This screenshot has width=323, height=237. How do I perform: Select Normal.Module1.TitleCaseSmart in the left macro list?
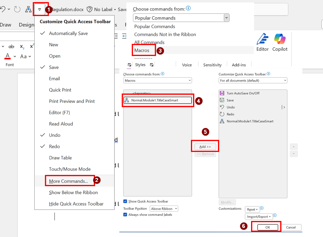[158, 100]
